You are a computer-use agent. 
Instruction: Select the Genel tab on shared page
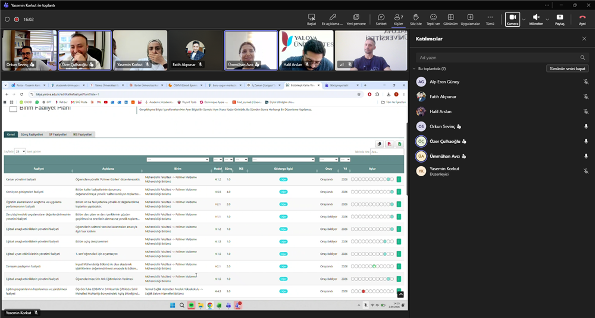[11, 135]
